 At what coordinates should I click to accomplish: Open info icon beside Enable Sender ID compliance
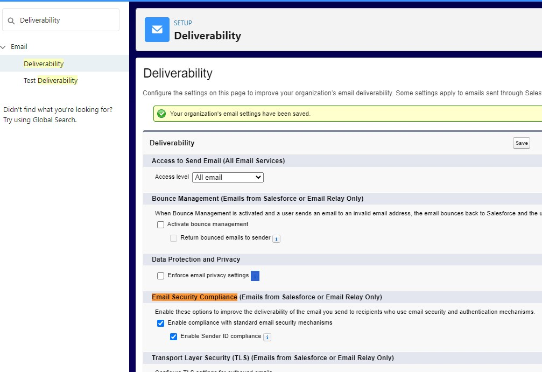tap(267, 337)
